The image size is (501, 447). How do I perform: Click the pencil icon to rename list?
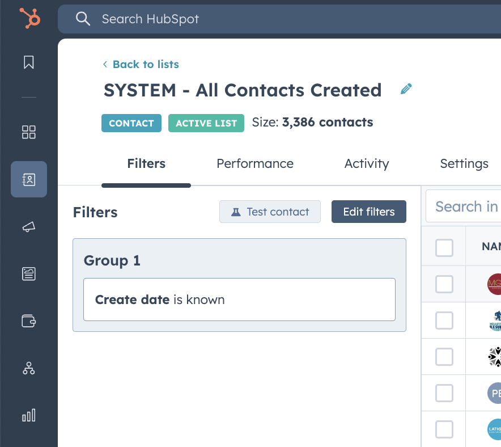[x=406, y=89]
